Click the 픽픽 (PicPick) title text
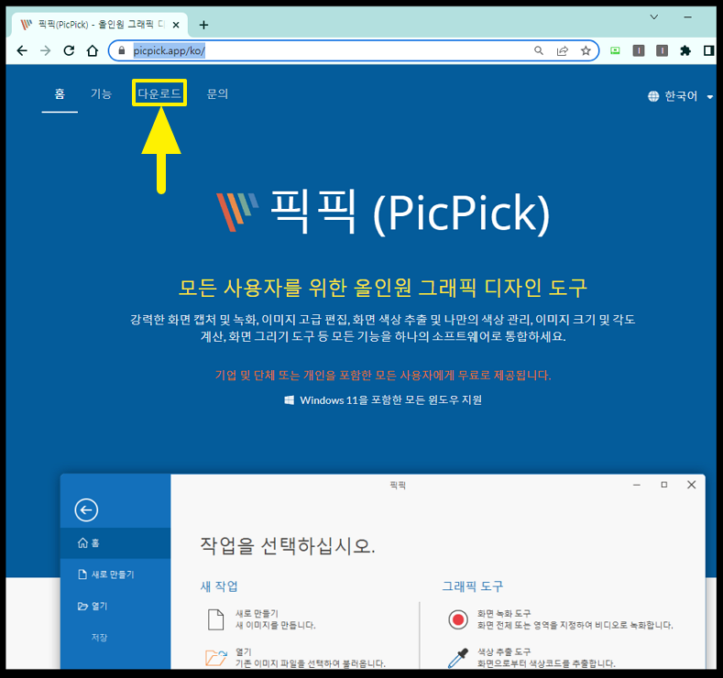Image resolution: width=723 pixels, height=678 pixels. (410, 212)
